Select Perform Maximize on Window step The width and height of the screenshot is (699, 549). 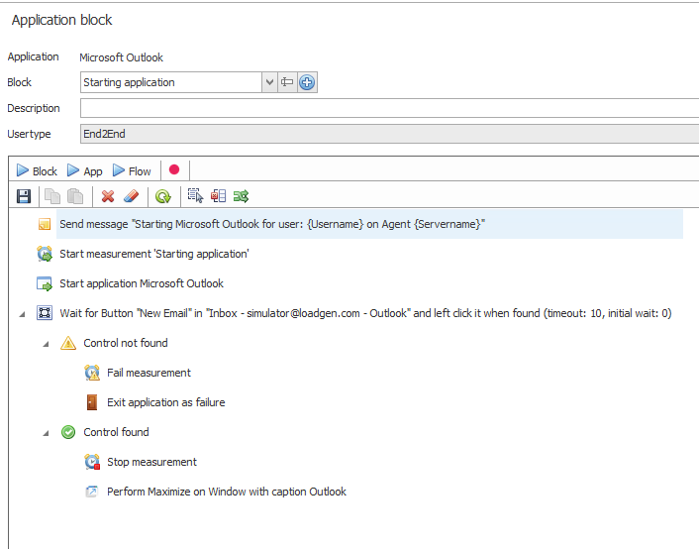tap(227, 492)
